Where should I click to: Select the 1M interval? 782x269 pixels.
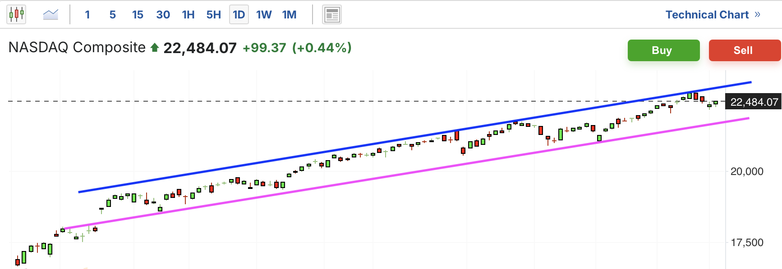coord(290,14)
